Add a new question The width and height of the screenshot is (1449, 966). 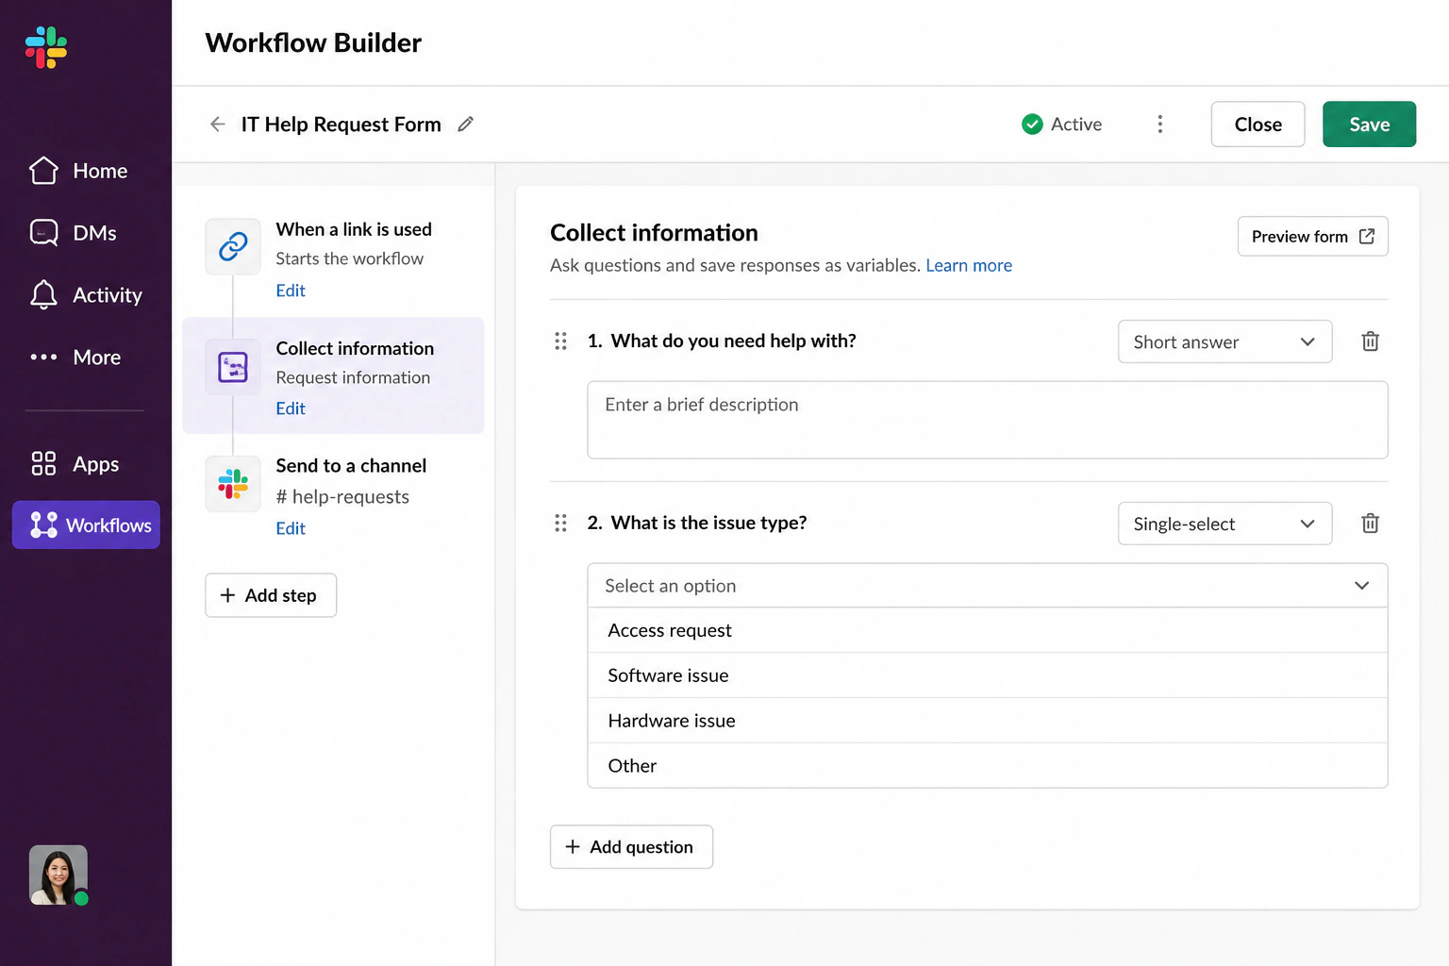tap(631, 847)
